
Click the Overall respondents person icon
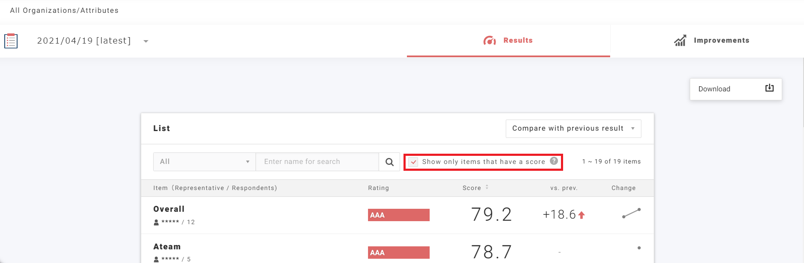point(156,222)
